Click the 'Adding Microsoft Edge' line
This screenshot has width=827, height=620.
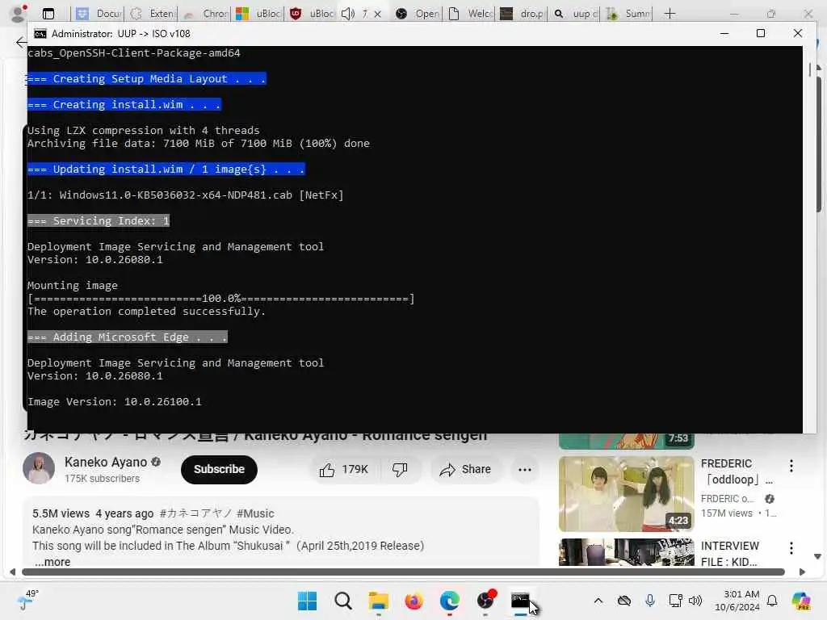pyautogui.click(x=127, y=337)
